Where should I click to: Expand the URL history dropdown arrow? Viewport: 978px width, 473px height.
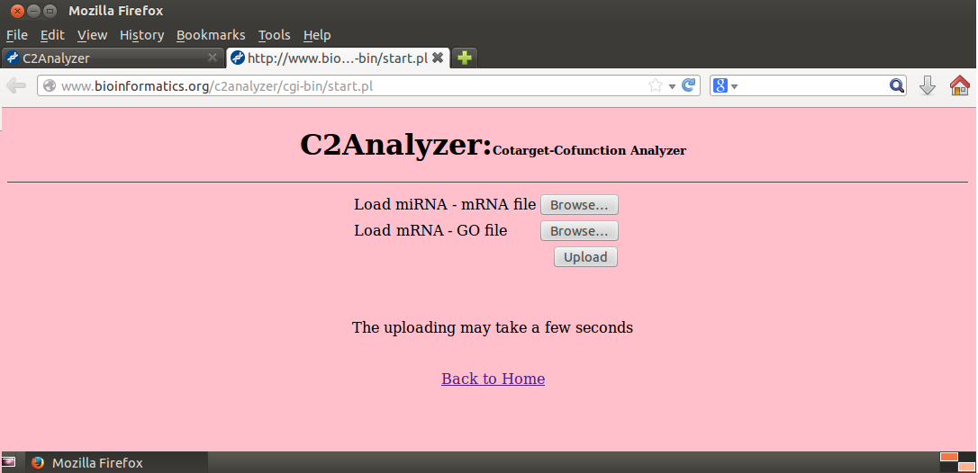click(x=672, y=86)
